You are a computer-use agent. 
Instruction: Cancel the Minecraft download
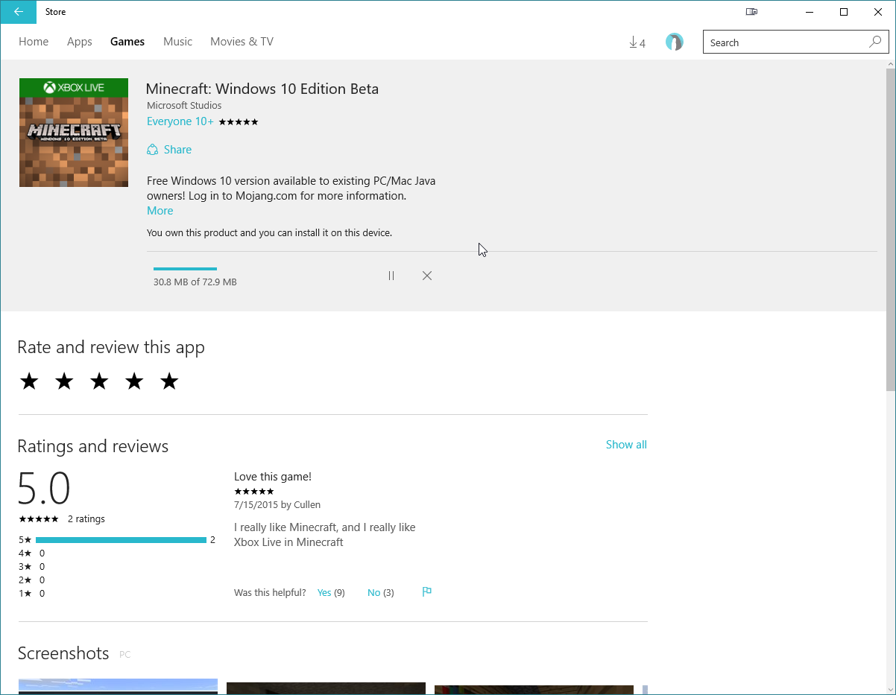click(x=427, y=276)
